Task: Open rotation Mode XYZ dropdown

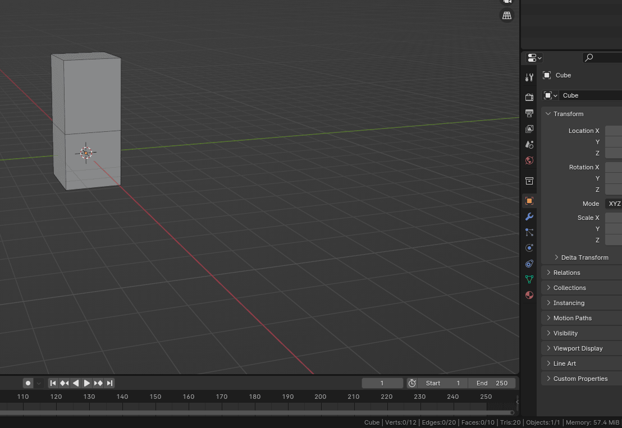Action: pyautogui.click(x=614, y=204)
